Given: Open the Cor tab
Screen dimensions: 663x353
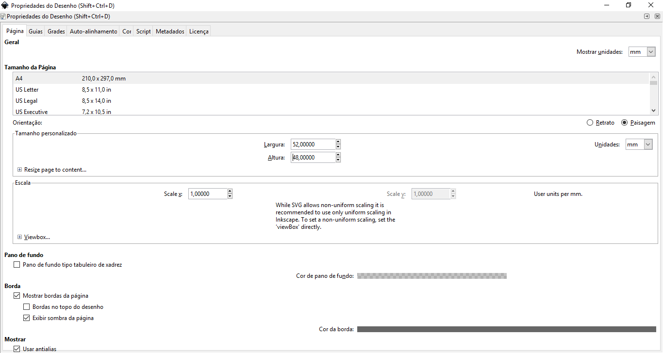Looking at the screenshot, I should [x=127, y=32].
